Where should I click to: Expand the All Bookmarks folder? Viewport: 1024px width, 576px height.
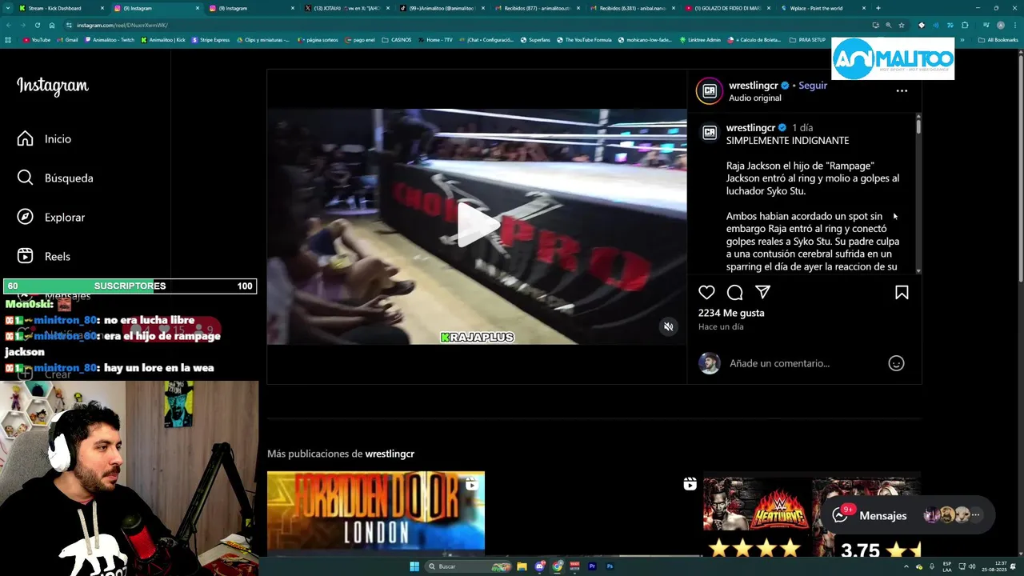click(998, 40)
